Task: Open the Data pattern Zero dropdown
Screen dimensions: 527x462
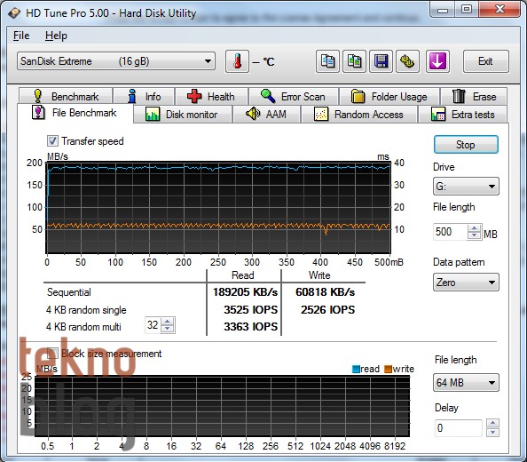Action: click(x=466, y=282)
